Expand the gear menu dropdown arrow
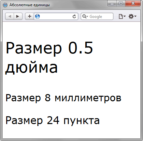Viewport: 143px width, 141px height. [135, 16]
